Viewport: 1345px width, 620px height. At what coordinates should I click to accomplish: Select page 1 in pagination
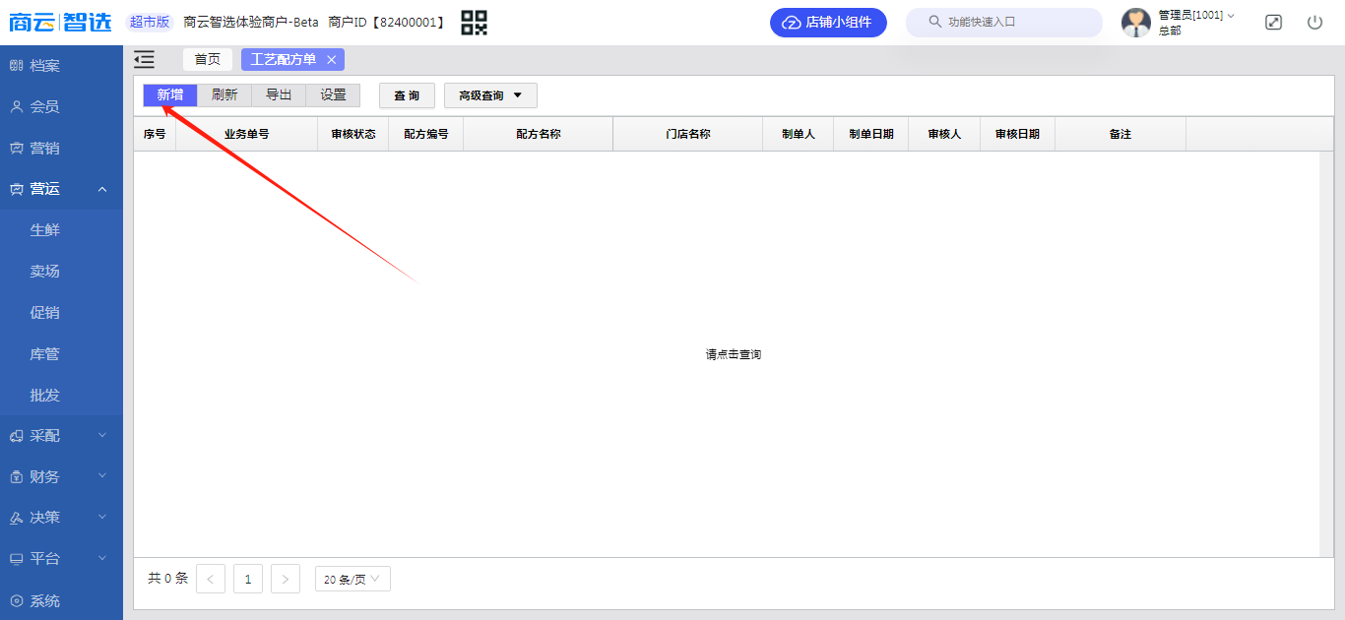pos(248,579)
